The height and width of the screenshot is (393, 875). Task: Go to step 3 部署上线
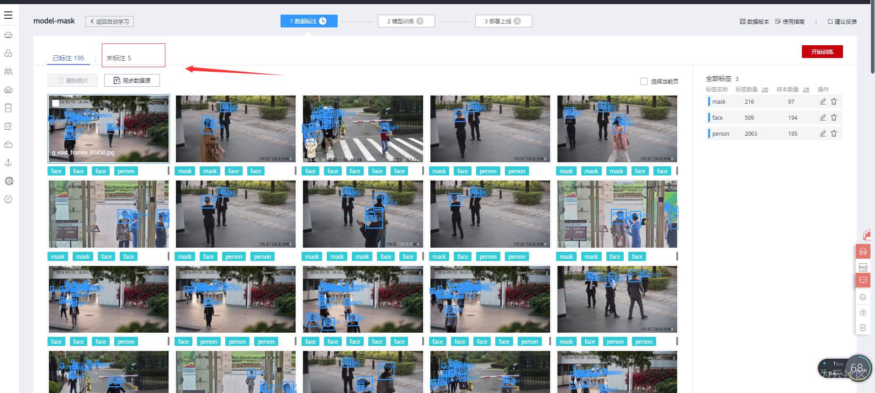click(x=504, y=21)
